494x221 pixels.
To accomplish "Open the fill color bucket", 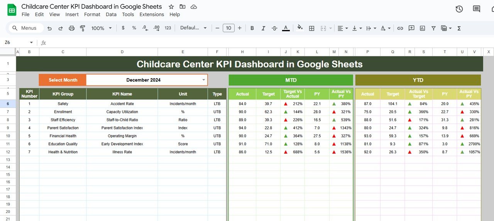I will [x=300, y=28].
